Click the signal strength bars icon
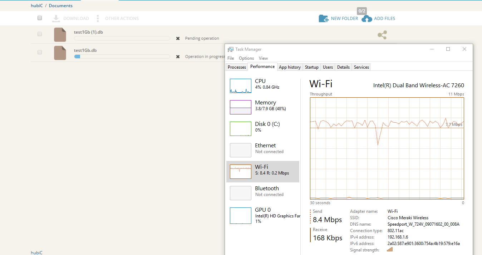The image size is (482, 255). (x=390, y=250)
